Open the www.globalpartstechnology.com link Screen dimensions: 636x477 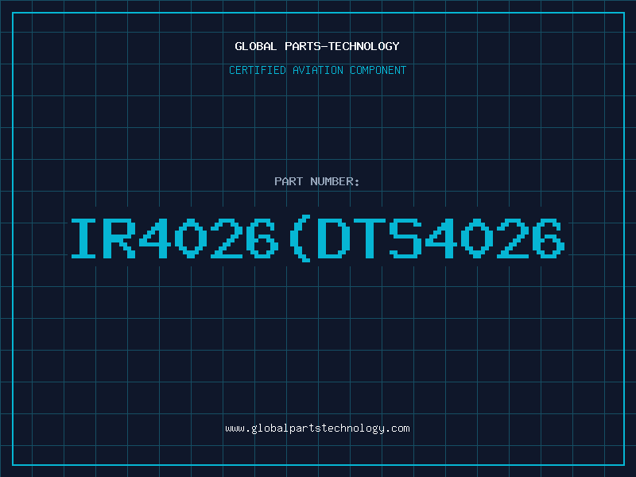317,429
